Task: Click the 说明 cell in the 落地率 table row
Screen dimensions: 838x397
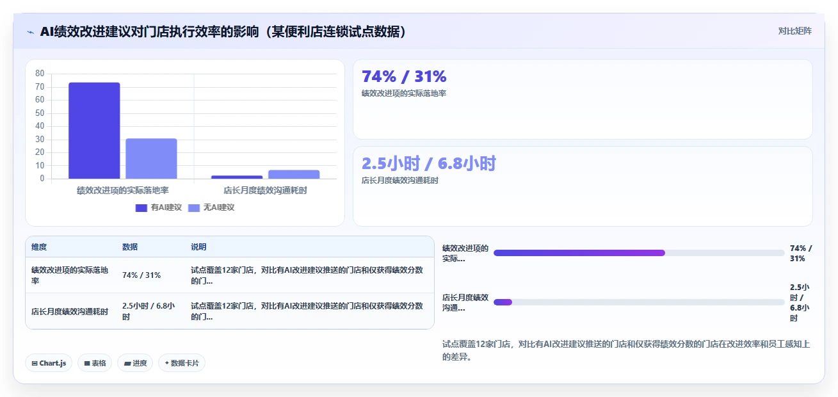Action: [308, 275]
